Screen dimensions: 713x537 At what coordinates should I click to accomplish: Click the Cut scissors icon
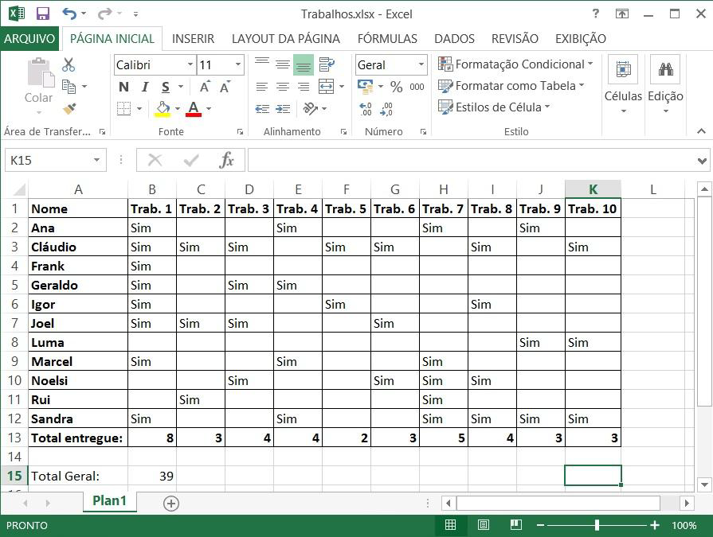(x=69, y=65)
